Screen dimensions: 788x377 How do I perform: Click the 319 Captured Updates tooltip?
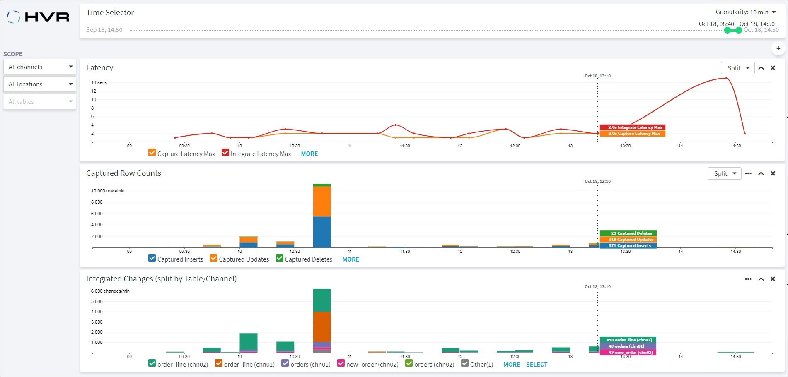(x=628, y=239)
